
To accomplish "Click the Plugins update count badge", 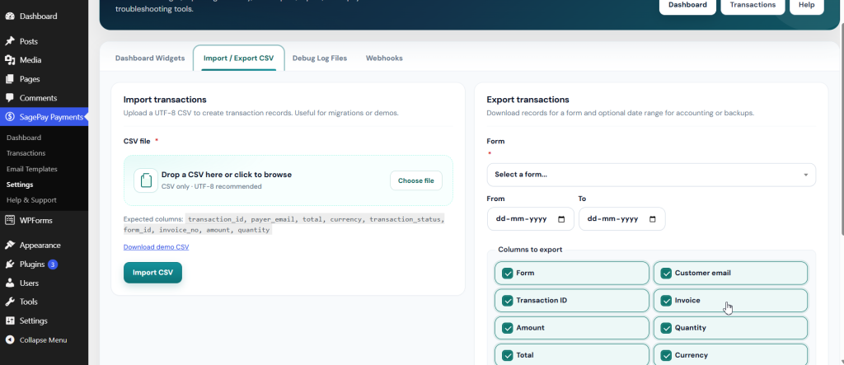I will [x=53, y=264].
